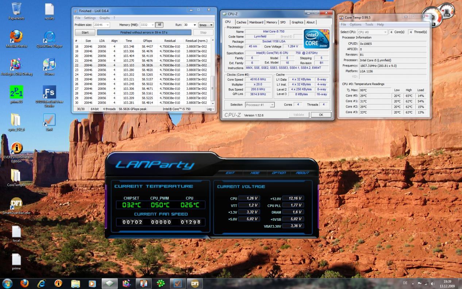Click the volume speaker tray icon
The height and width of the screenshot is (289, 462).
433,284
